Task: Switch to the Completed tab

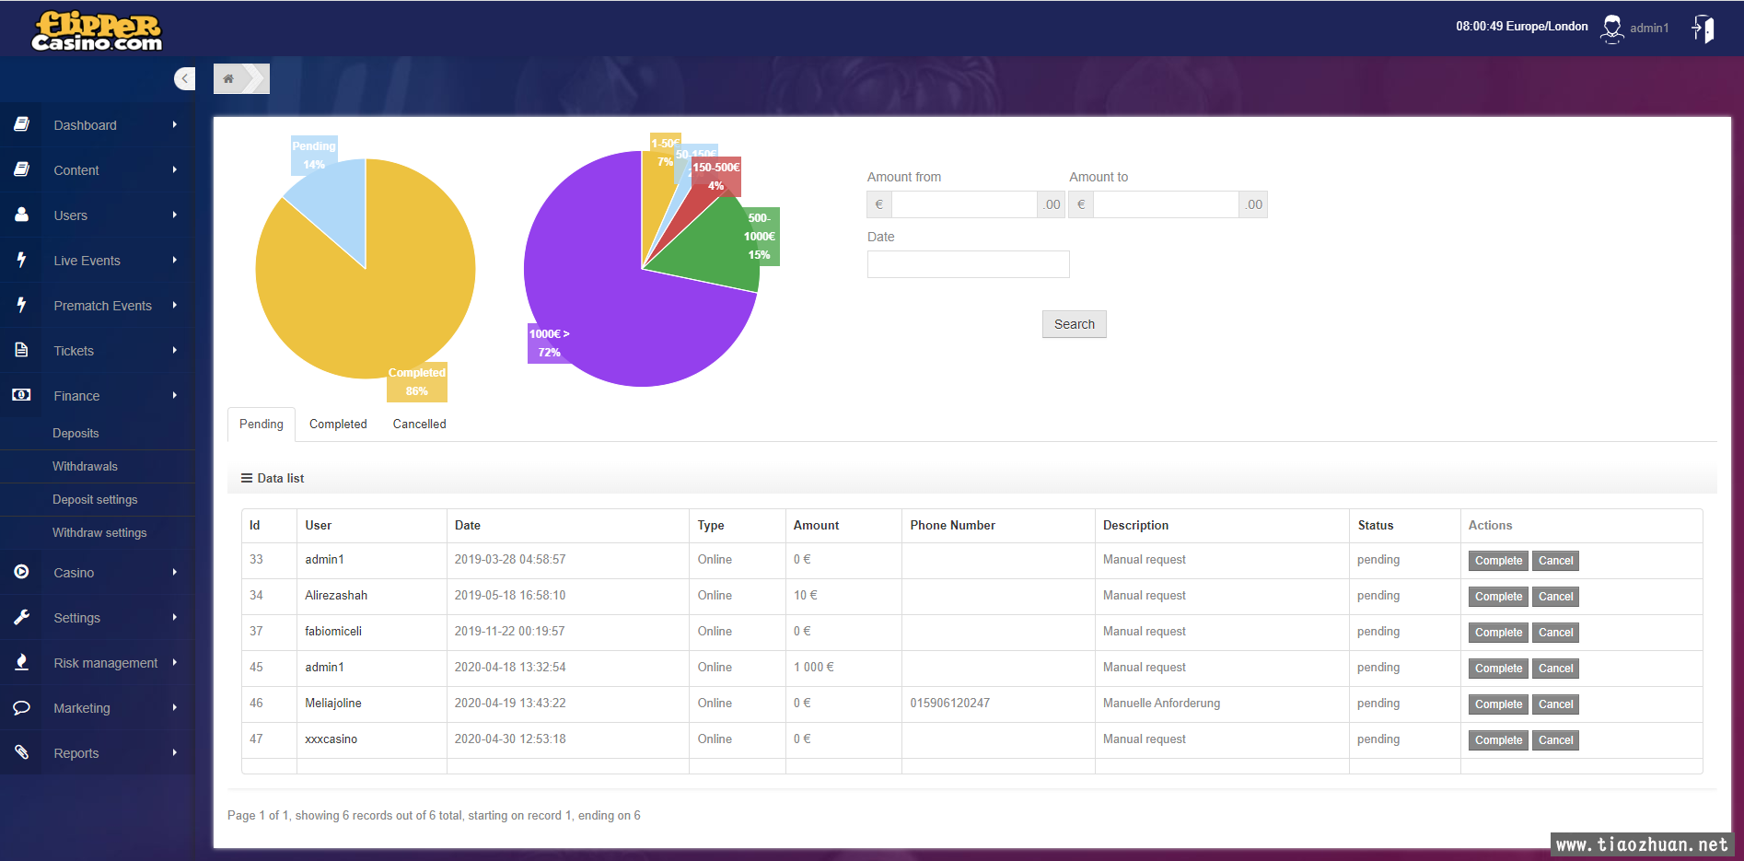Action: (338, 424)
